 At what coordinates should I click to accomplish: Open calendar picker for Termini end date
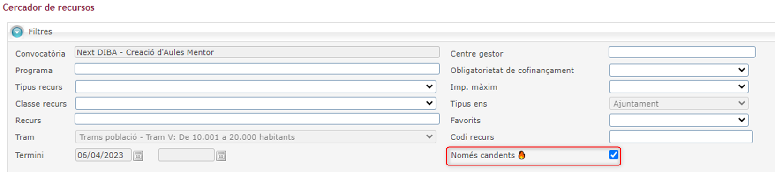tap(221, 156)
